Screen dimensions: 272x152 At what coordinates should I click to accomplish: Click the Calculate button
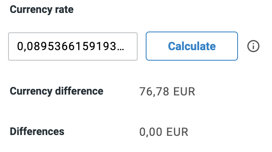pos(192,46)
